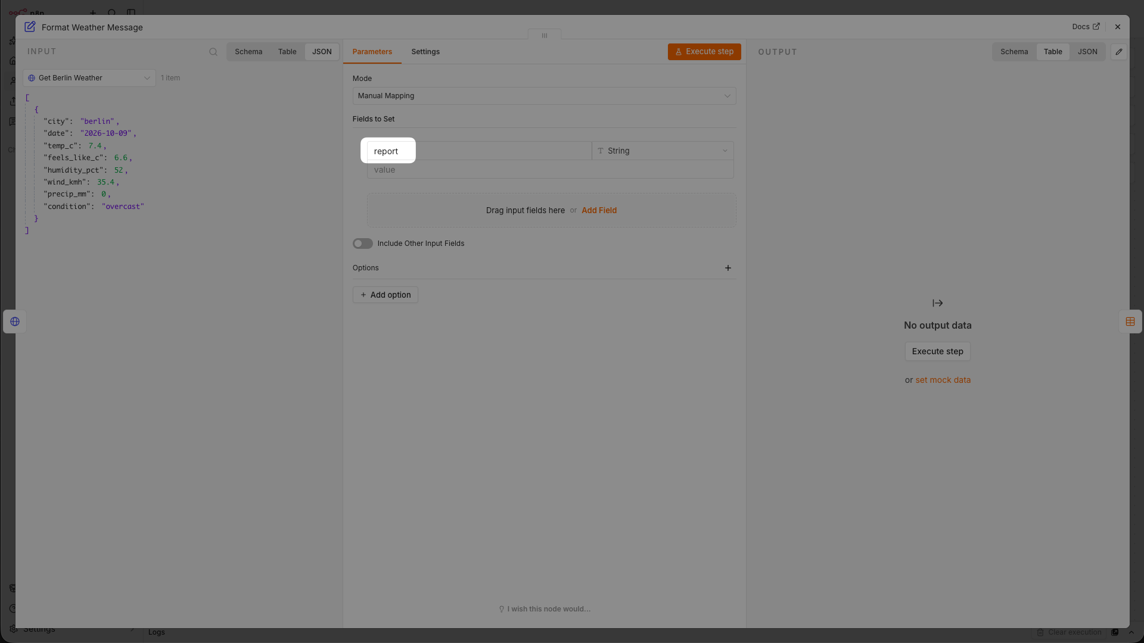Image resolution: width=1144 pixels, height=643 pixels.
Task: Switch output view to Schema
Action: [x=1014, y=52]
